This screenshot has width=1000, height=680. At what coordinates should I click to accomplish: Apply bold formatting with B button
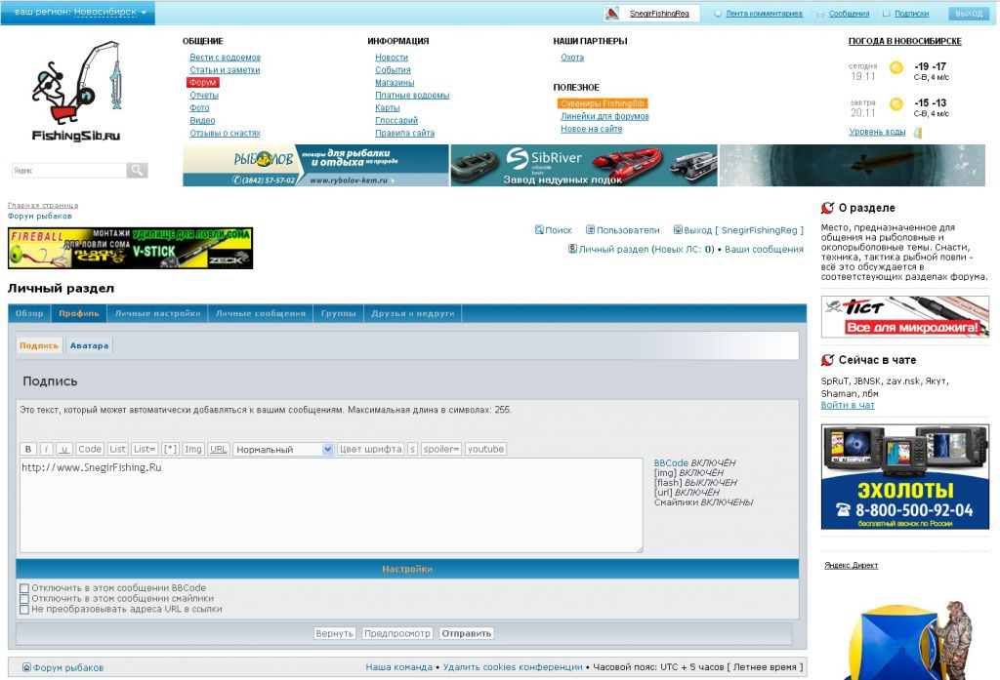(x=28, y=450)
